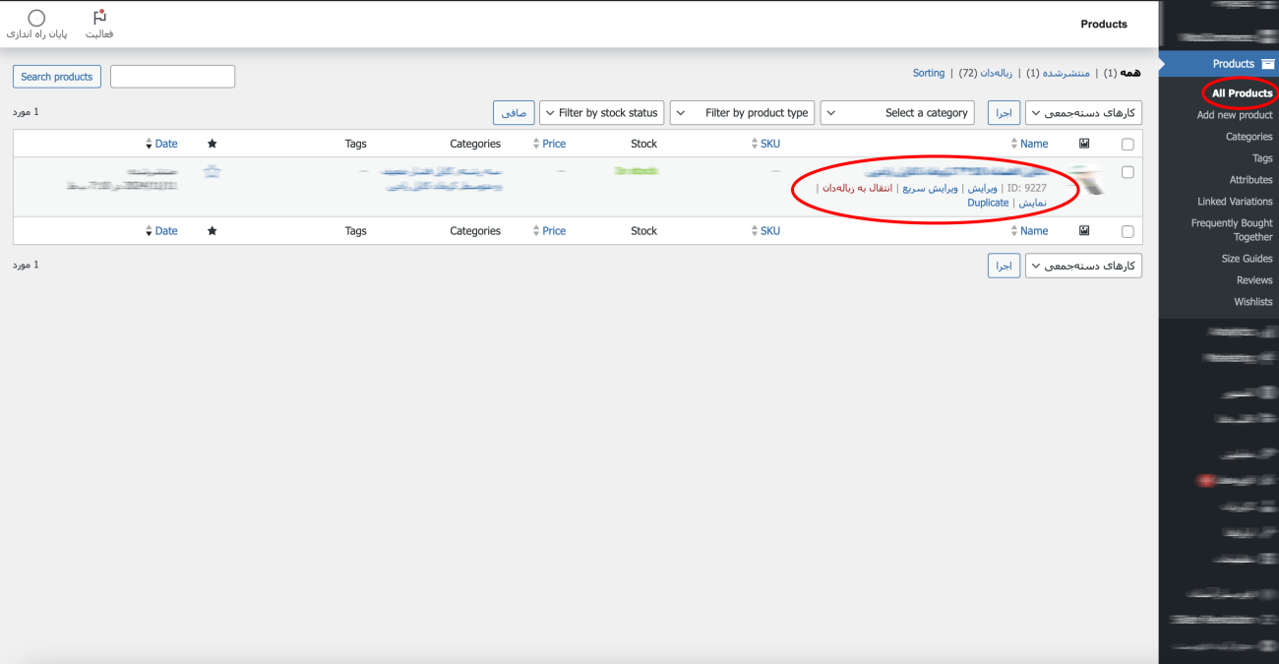Sort the table by the Price column
Viewport: 1279px width, 664px height.
coord(554,144)
